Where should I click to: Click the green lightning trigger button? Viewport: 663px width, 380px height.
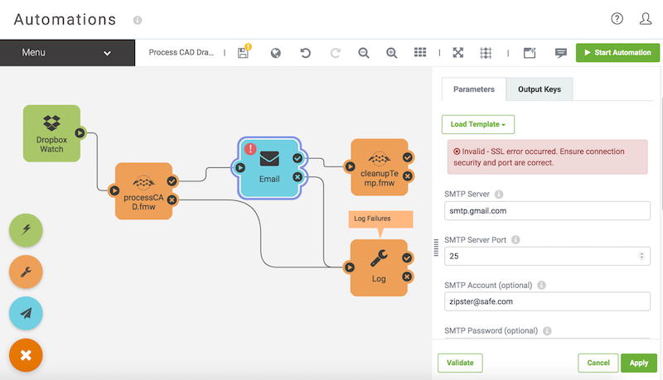(26, 229)
